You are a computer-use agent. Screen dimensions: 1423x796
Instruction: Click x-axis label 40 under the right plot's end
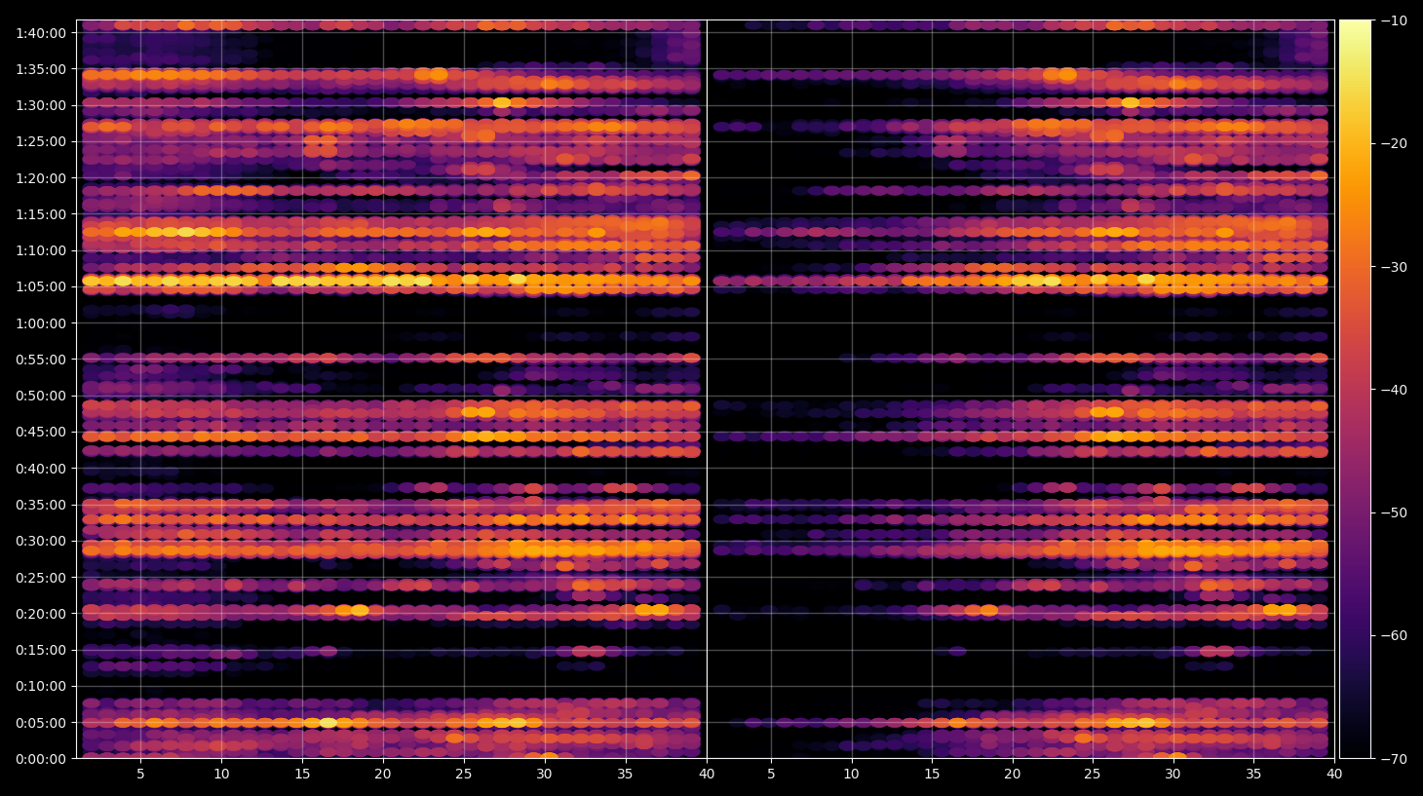(1334, 775)
